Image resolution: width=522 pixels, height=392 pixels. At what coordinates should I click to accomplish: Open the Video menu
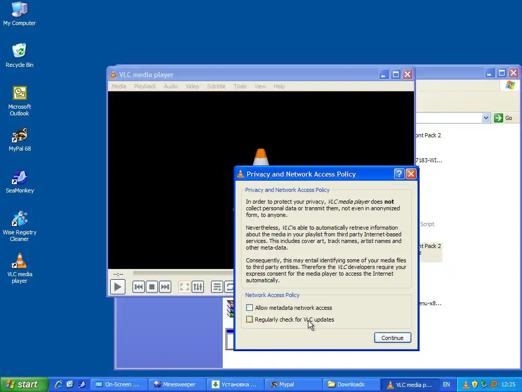tap(192, 86)
